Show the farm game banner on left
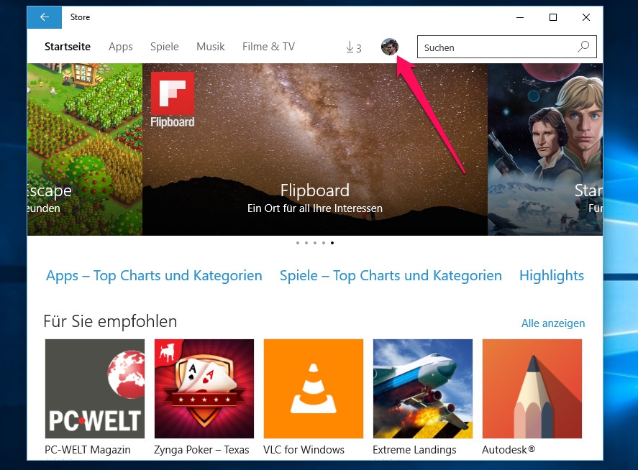 tap(85, 149)
